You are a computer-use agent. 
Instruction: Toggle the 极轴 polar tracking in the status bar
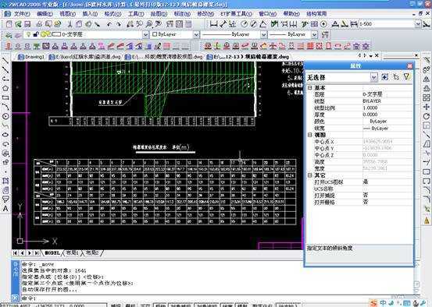point(160,305)
